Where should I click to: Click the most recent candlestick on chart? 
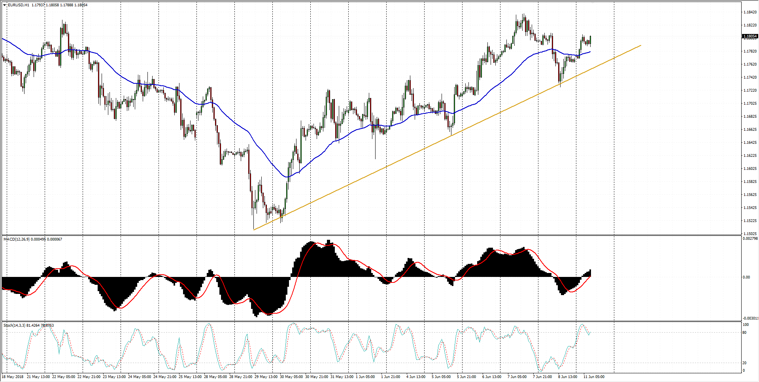tap(590, 40)
